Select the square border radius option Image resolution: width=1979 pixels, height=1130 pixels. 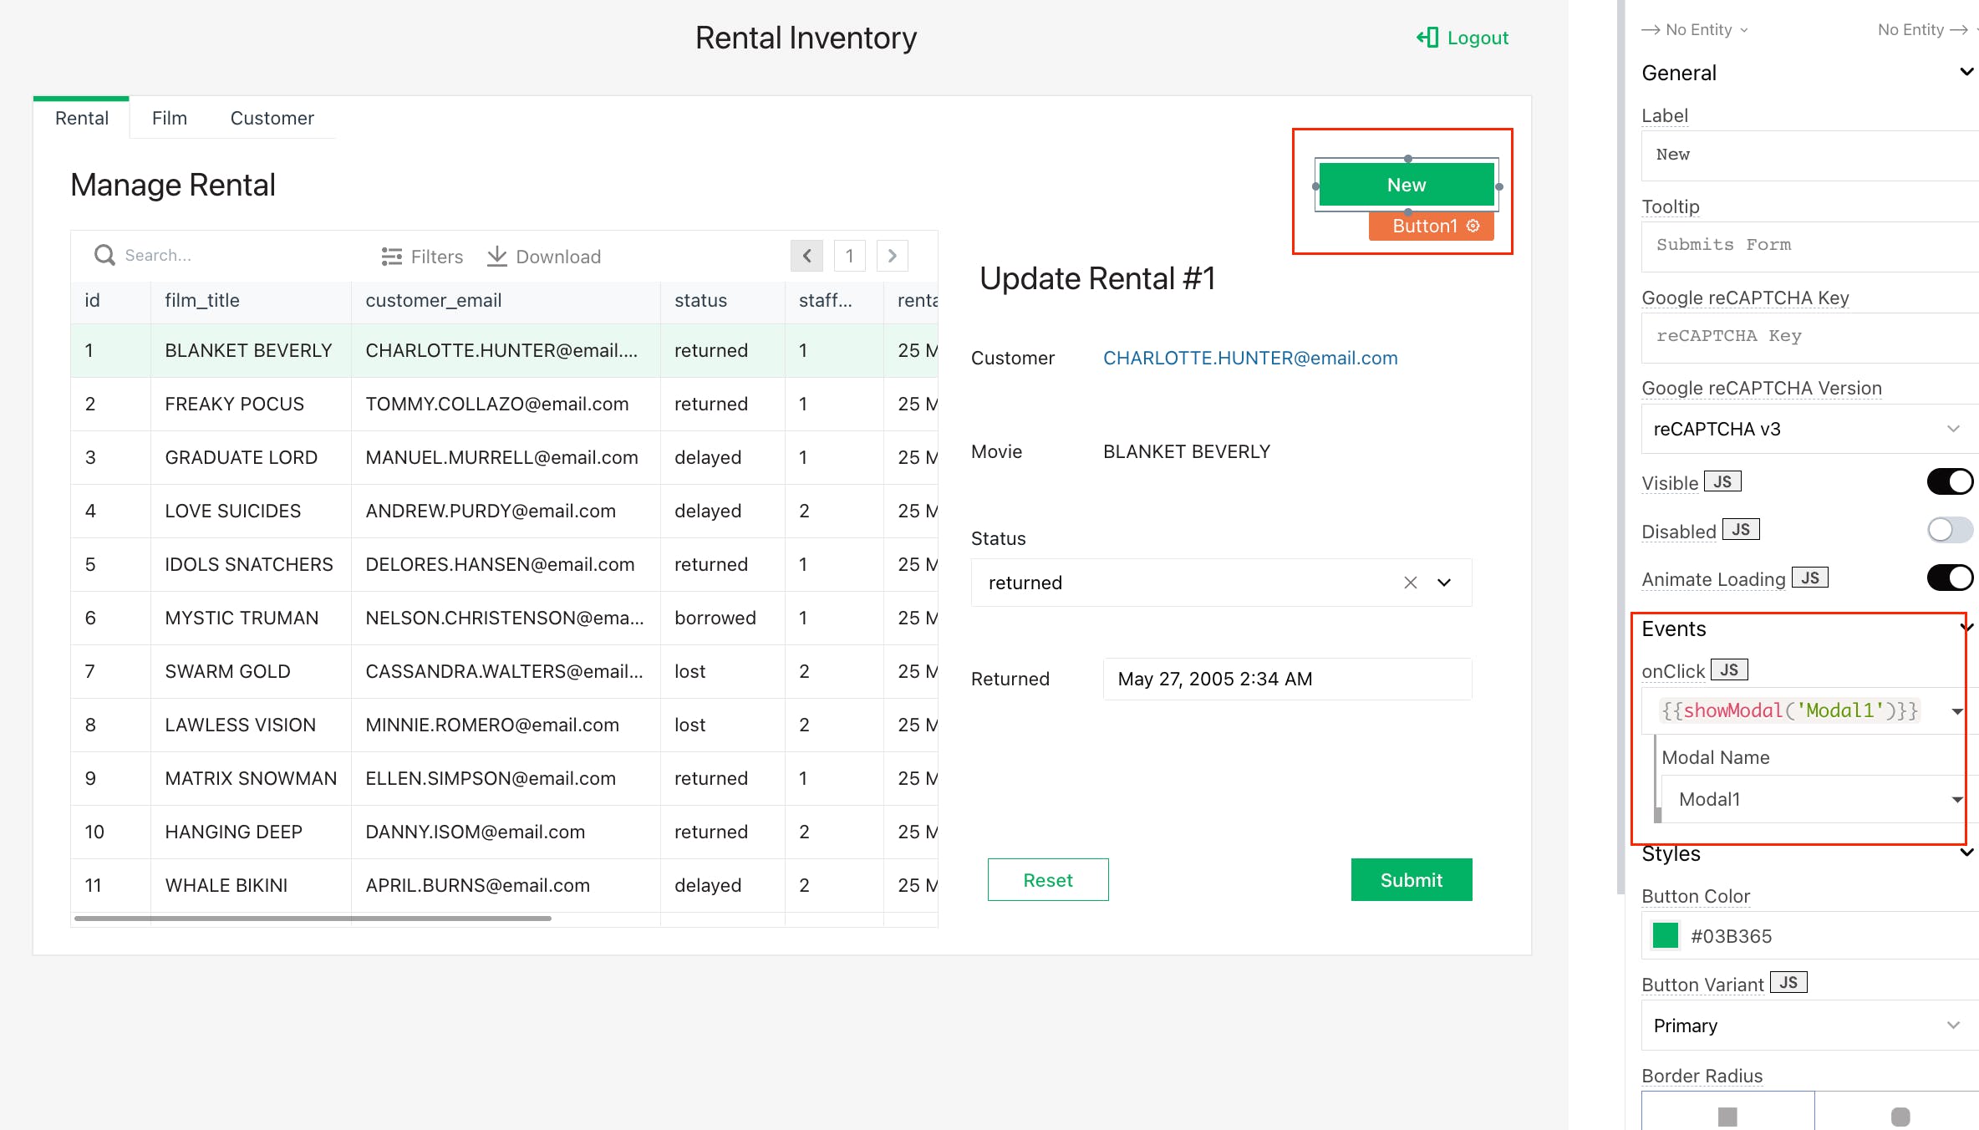1727,1116
